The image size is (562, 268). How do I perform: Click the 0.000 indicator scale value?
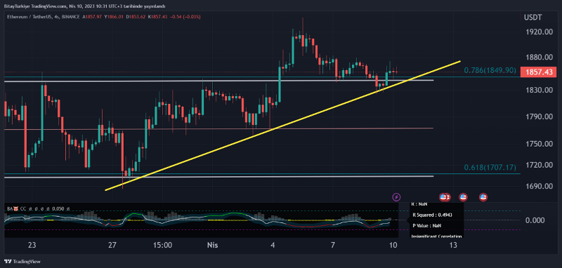(x=535, y=220)
